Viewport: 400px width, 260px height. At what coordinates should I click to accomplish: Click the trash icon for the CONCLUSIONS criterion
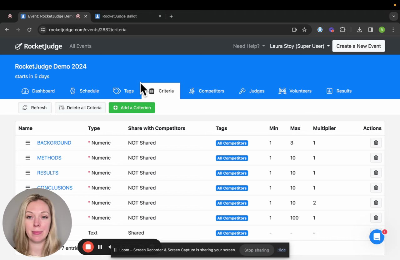376,188
